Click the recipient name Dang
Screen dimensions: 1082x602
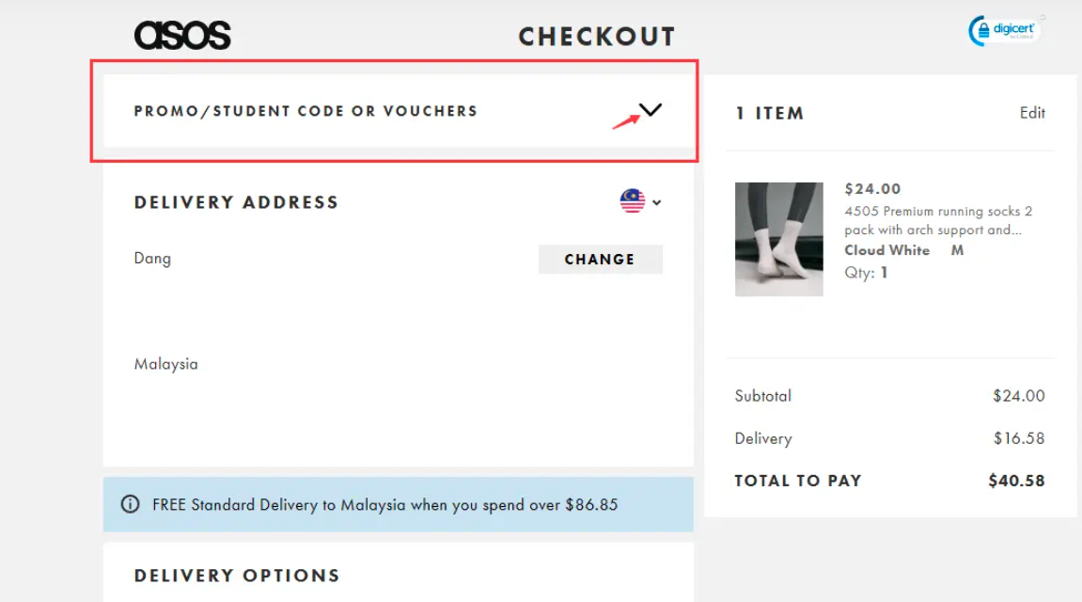152,259
